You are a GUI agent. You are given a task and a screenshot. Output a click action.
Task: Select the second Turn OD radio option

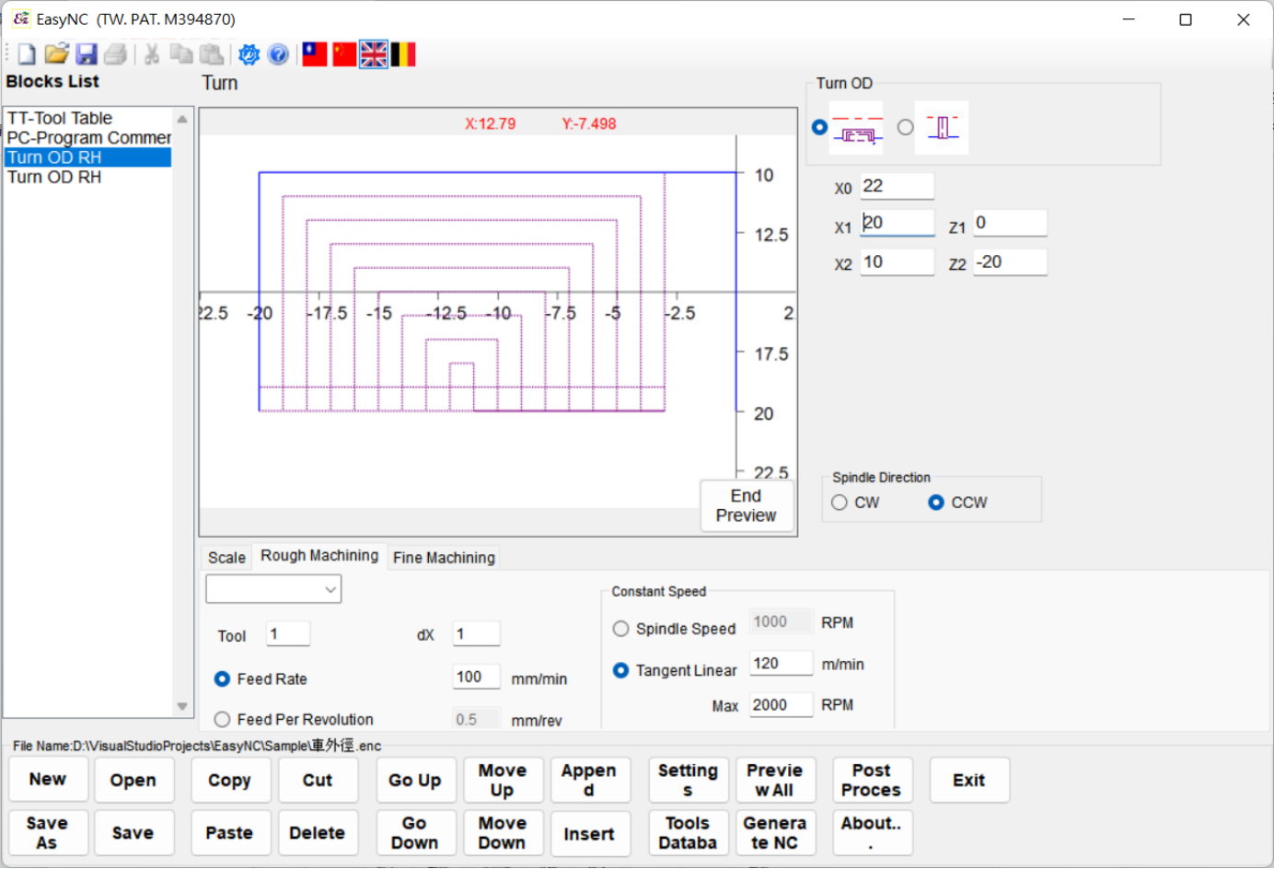tap(906, 127)
